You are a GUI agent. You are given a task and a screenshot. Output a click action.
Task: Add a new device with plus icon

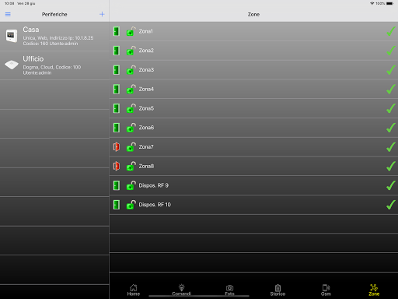click(x=102, y=14)
